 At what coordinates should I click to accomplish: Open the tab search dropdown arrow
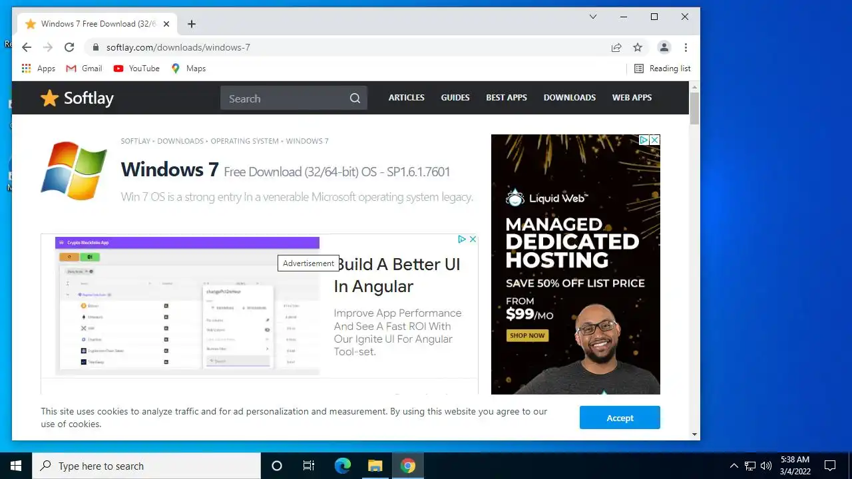click(592, 17)
